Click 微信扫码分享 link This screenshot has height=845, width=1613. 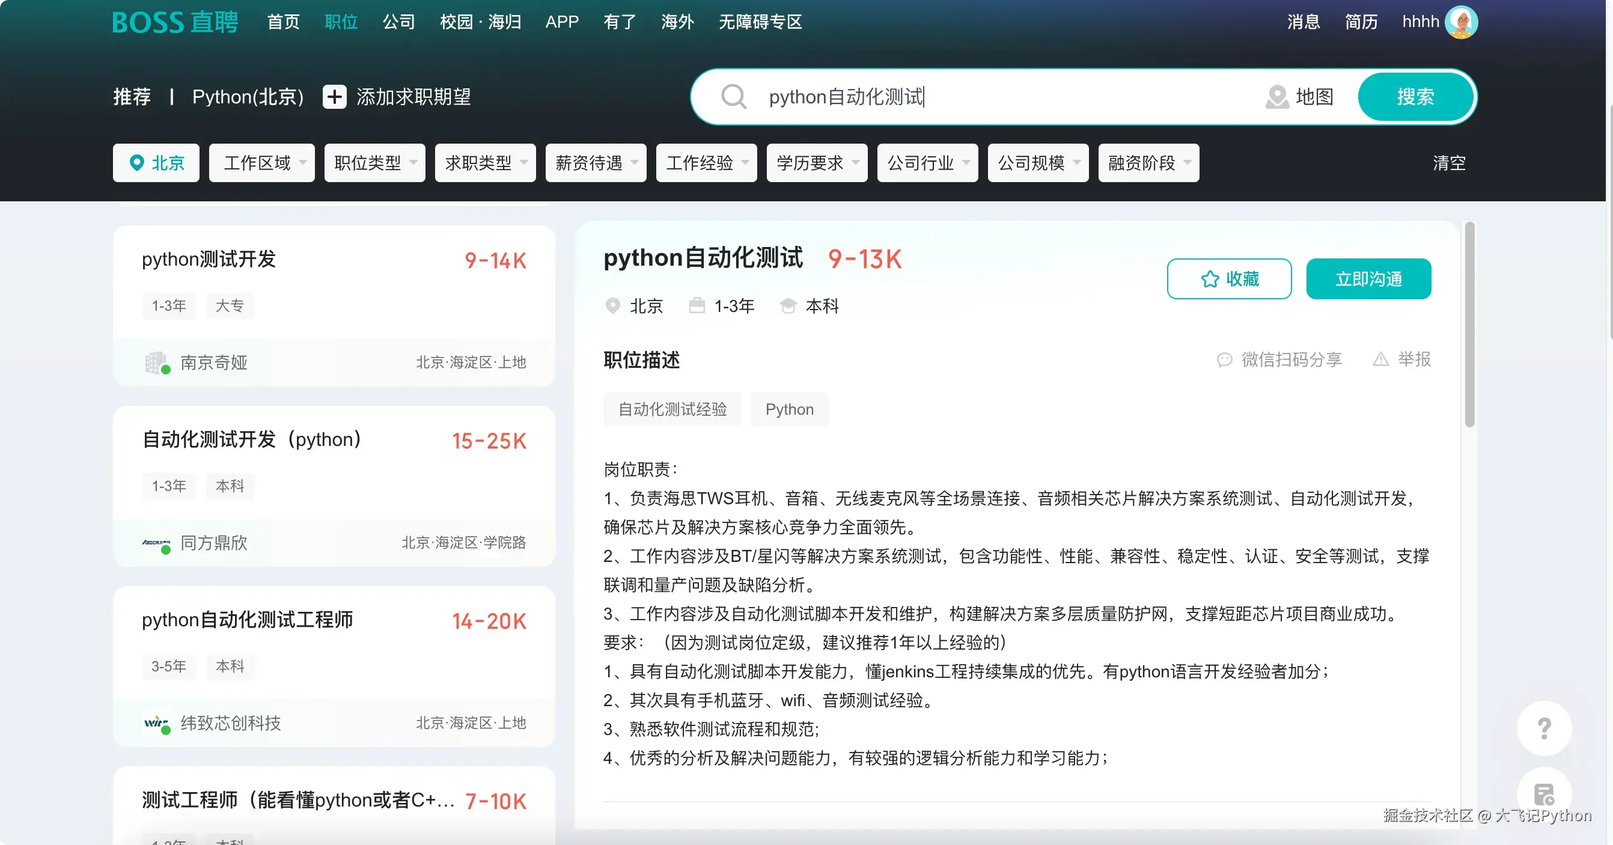point(1291,359)
